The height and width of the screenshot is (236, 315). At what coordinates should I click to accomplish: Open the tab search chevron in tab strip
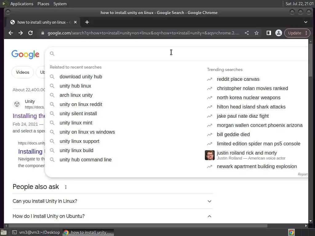(305, 22)
